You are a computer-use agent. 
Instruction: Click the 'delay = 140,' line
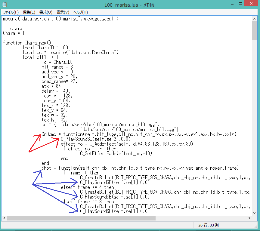tap(56, 91)
